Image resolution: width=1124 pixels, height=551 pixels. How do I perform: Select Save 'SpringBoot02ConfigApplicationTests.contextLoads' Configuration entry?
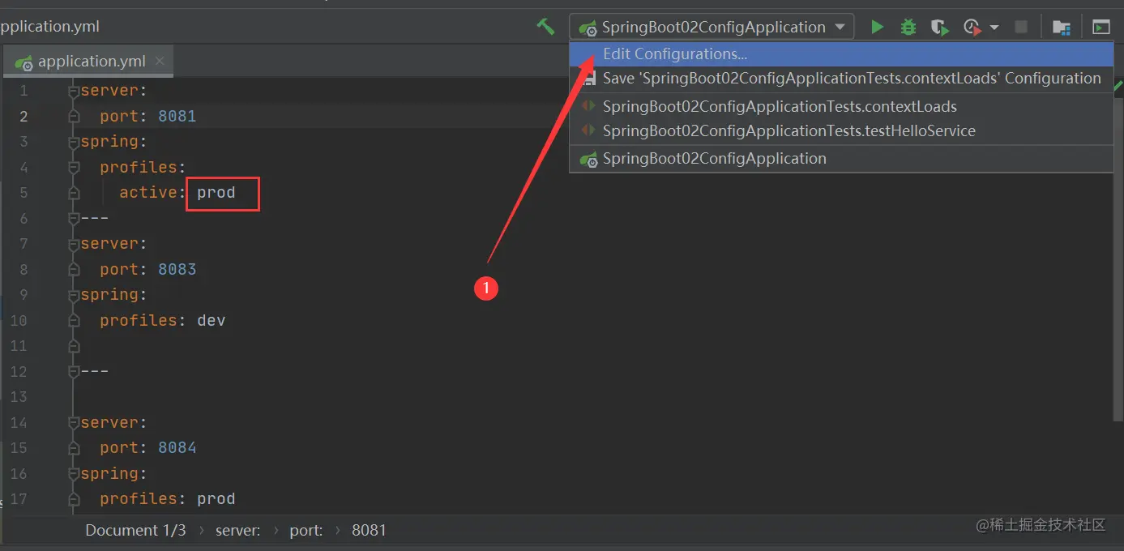tap(841, 79)
